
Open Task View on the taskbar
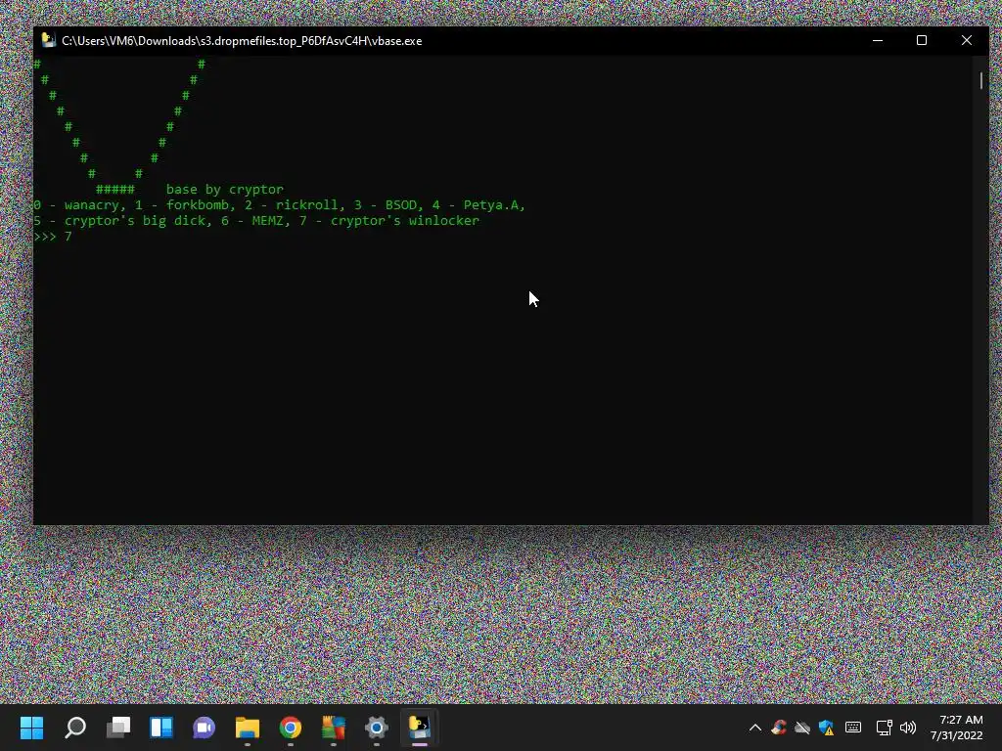[118, 727]
